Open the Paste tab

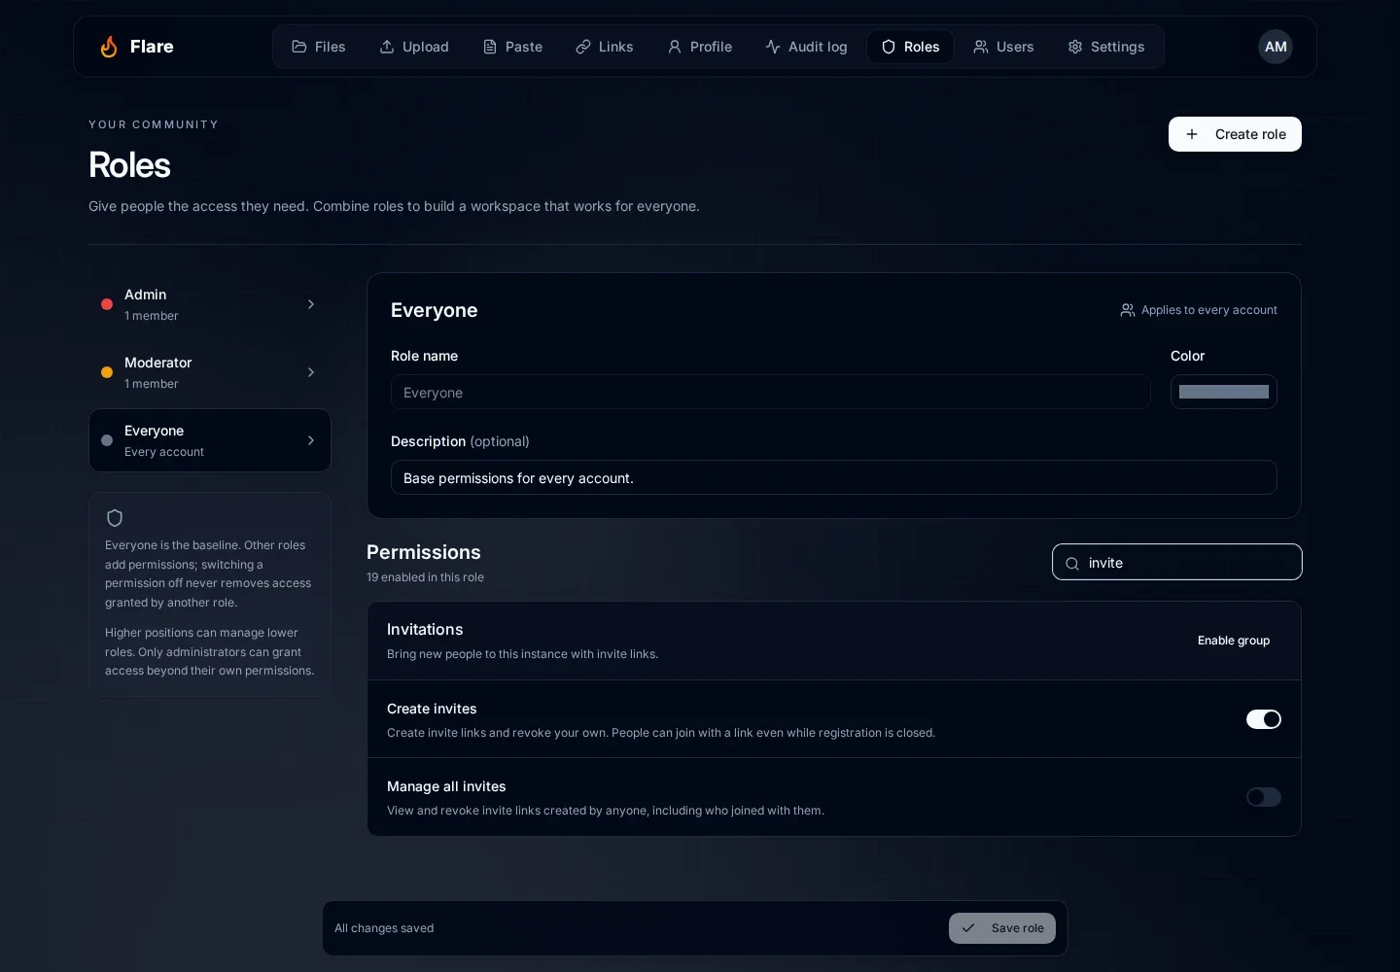click(x=512, y=47)
